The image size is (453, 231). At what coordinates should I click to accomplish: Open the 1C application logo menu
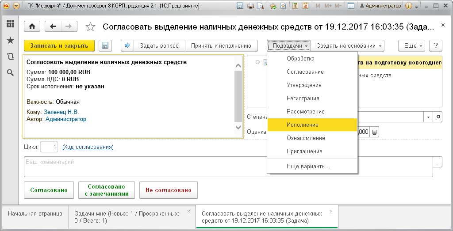coord(6,6)
